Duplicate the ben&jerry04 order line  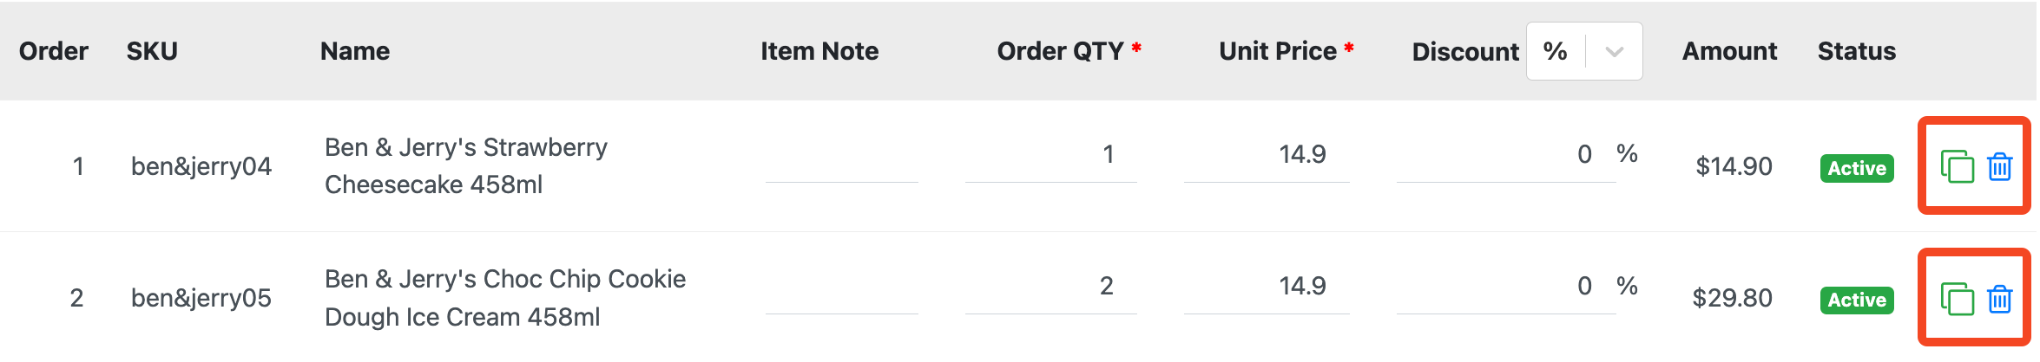[1957, 166]
